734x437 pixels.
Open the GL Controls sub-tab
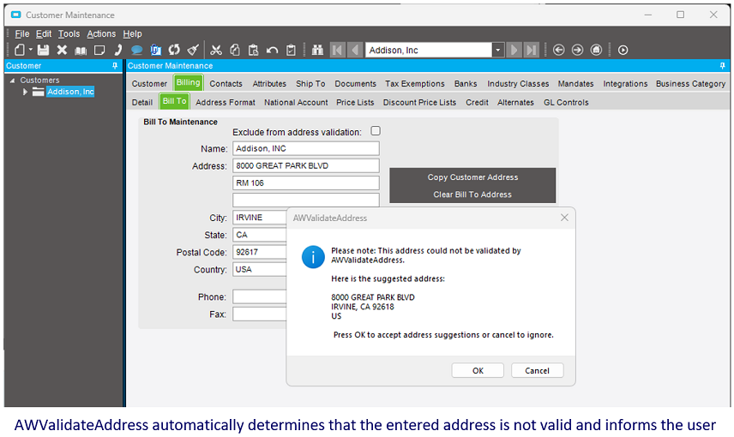[x=566, y=103]
